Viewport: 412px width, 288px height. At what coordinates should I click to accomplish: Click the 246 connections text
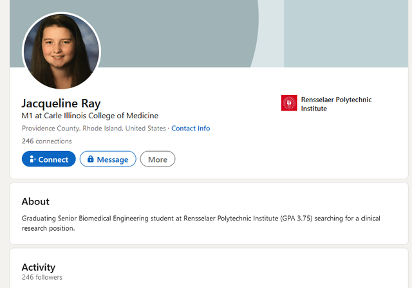(46, 141)
